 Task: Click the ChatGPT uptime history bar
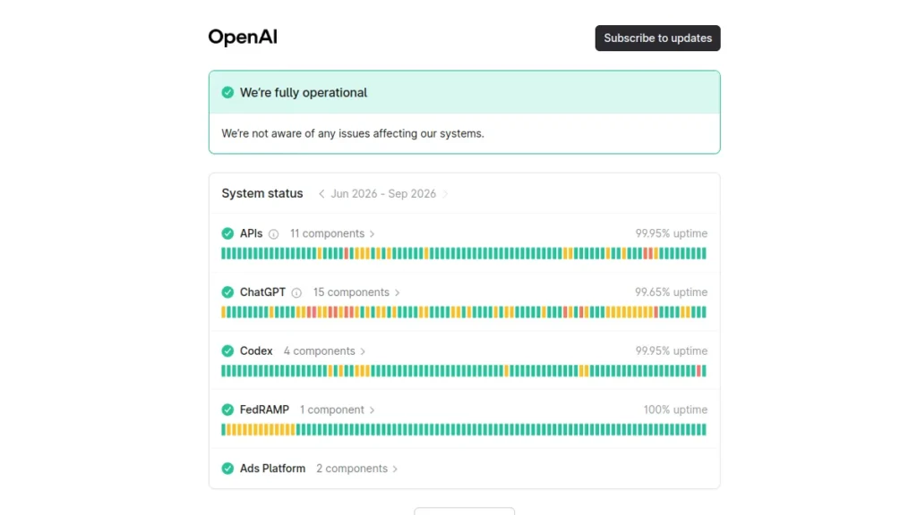[464, 312]
